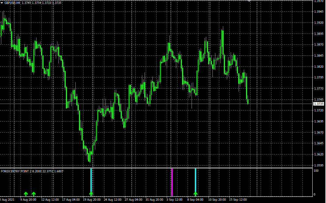This screenshot has height=203, width=326.
Task: Click the 1.3620 price axis label
Action: tap(318, 154)
